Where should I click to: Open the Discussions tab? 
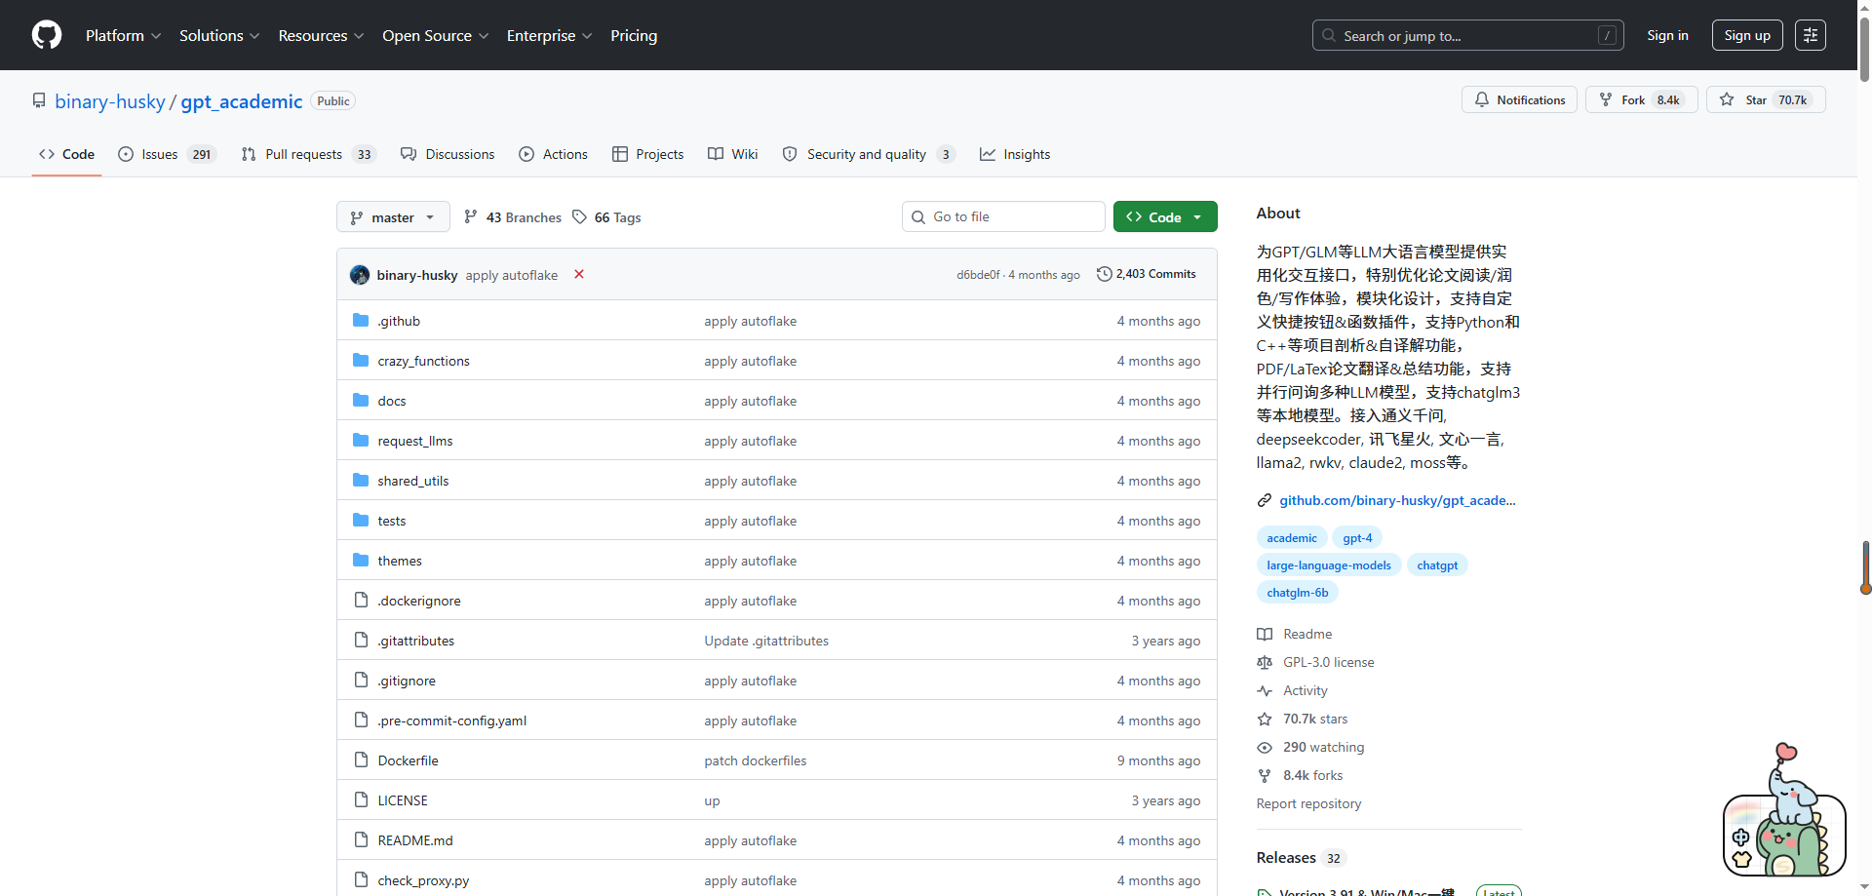(448, 154)
